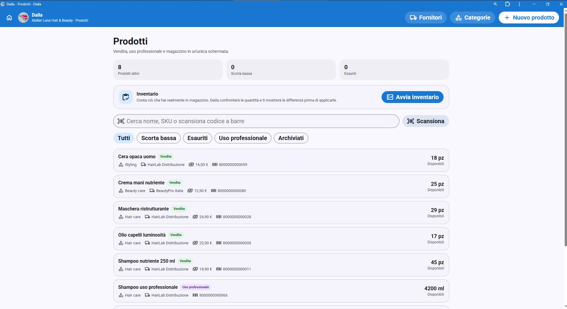Open the three-dot app menu

[519, 4]
